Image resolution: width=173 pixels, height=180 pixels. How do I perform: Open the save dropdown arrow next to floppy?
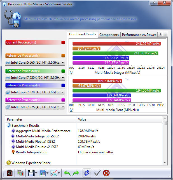coord(36,173)
